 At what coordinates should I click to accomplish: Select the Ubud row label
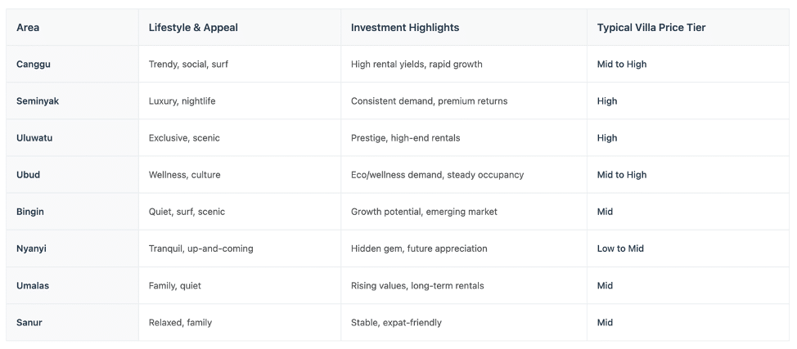pos(28,175)
